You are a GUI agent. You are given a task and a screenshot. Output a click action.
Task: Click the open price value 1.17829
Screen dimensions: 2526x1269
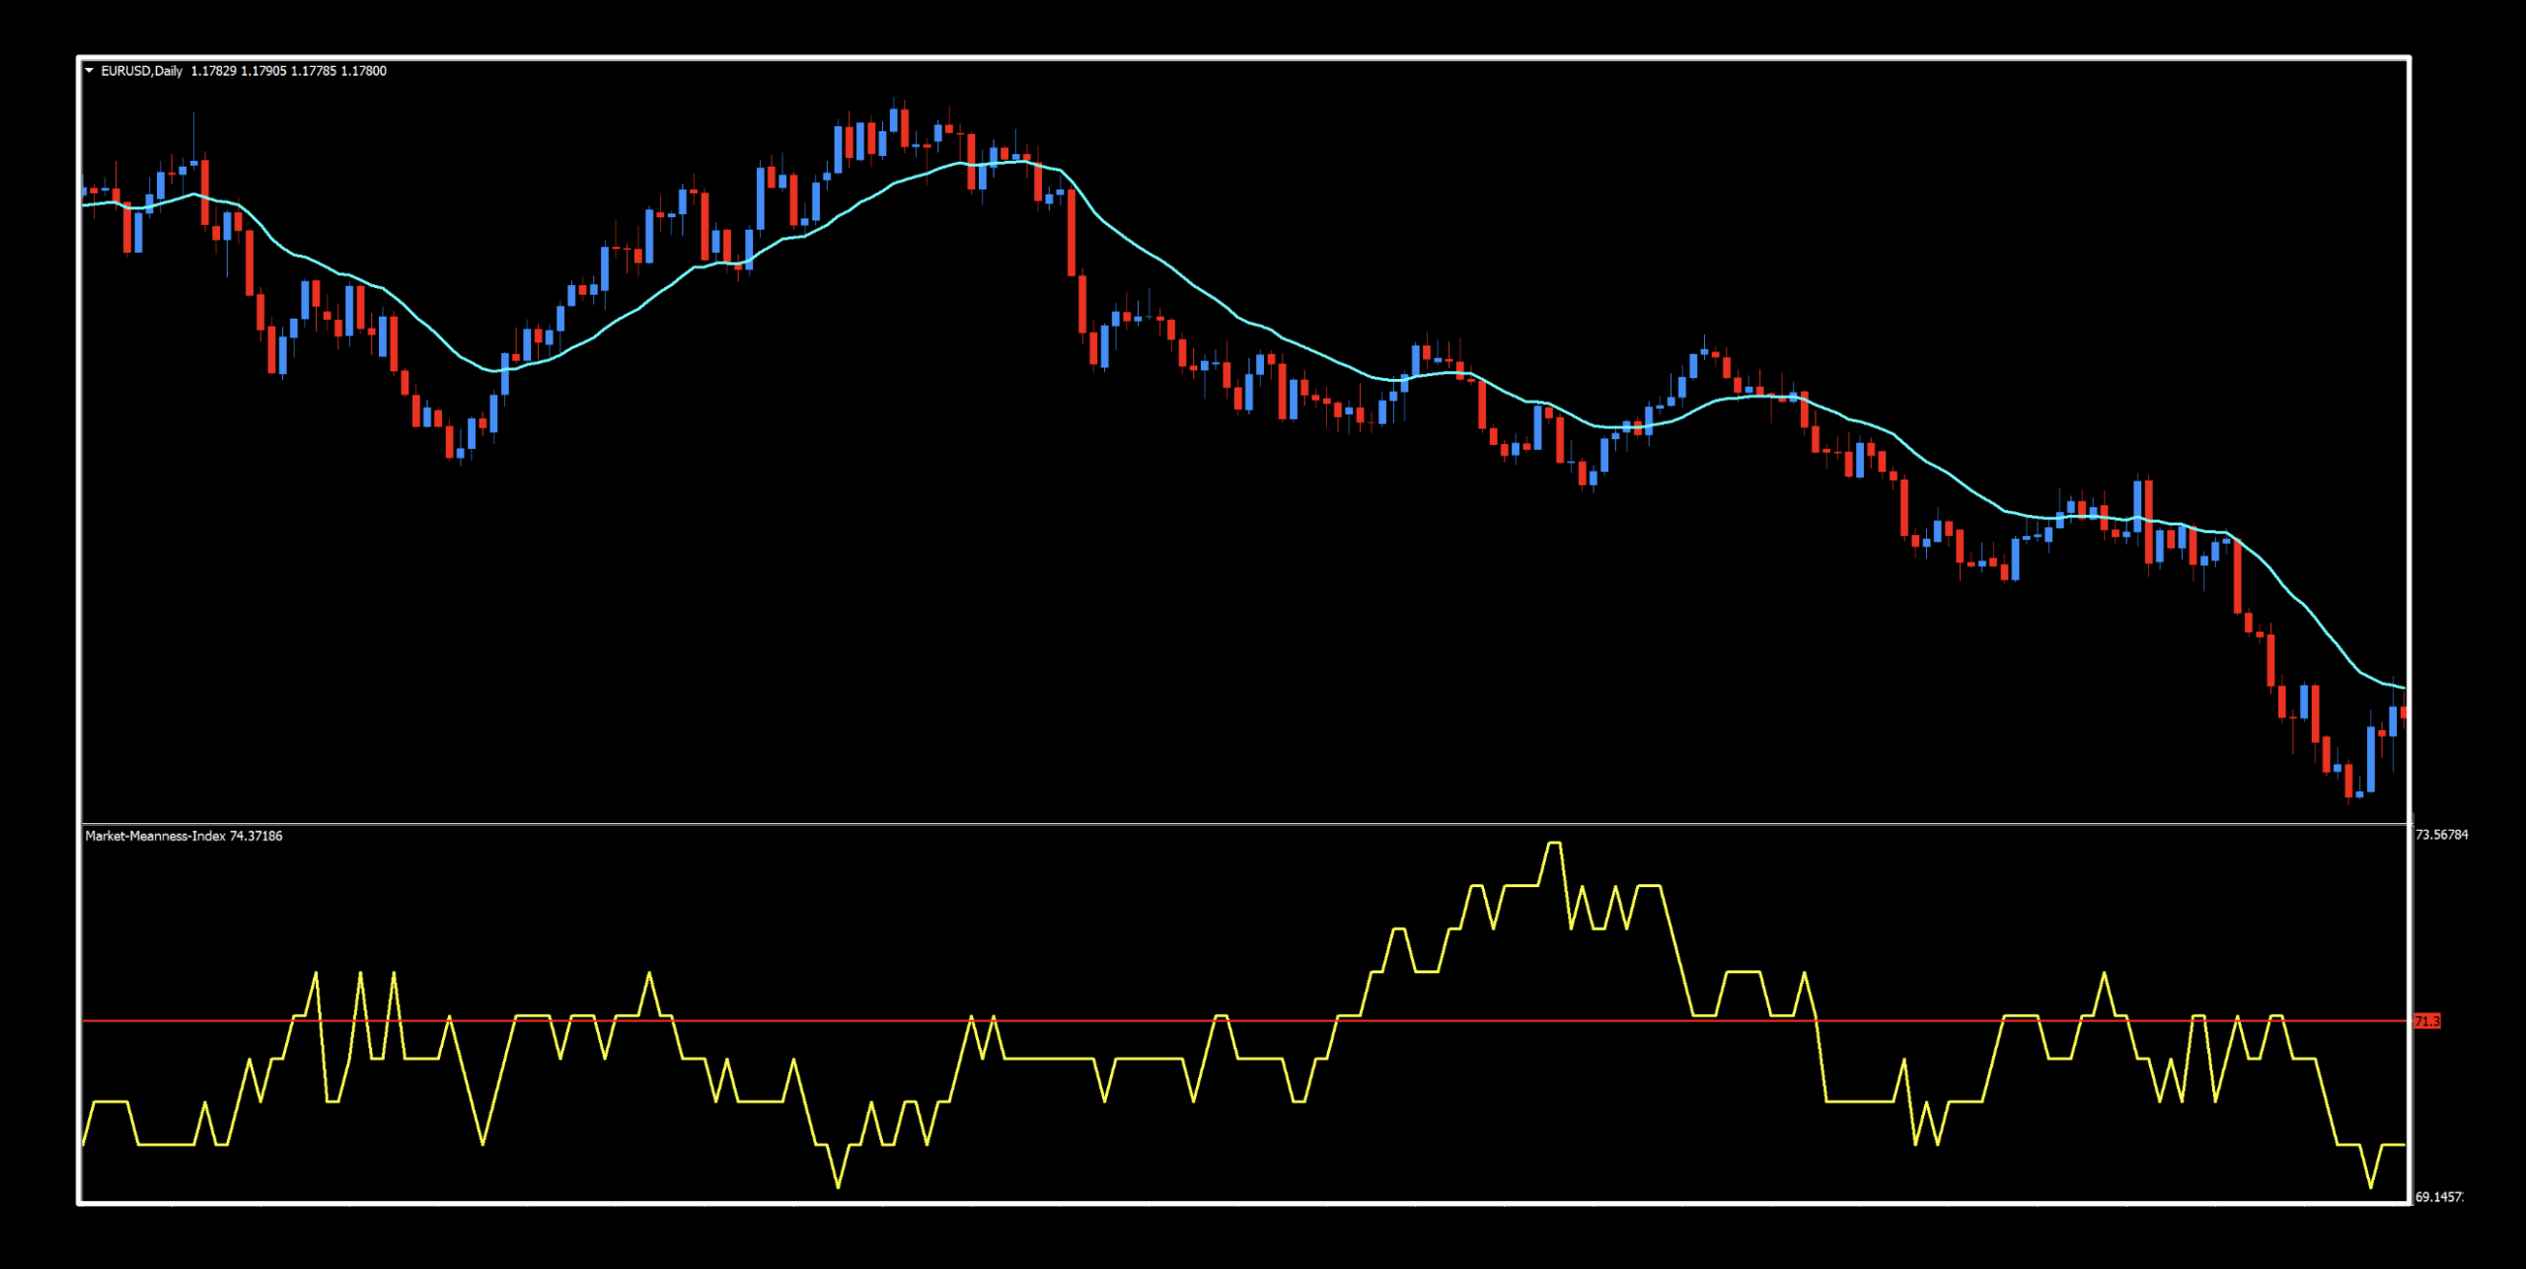pyautogui.click(x=213, y=71)
